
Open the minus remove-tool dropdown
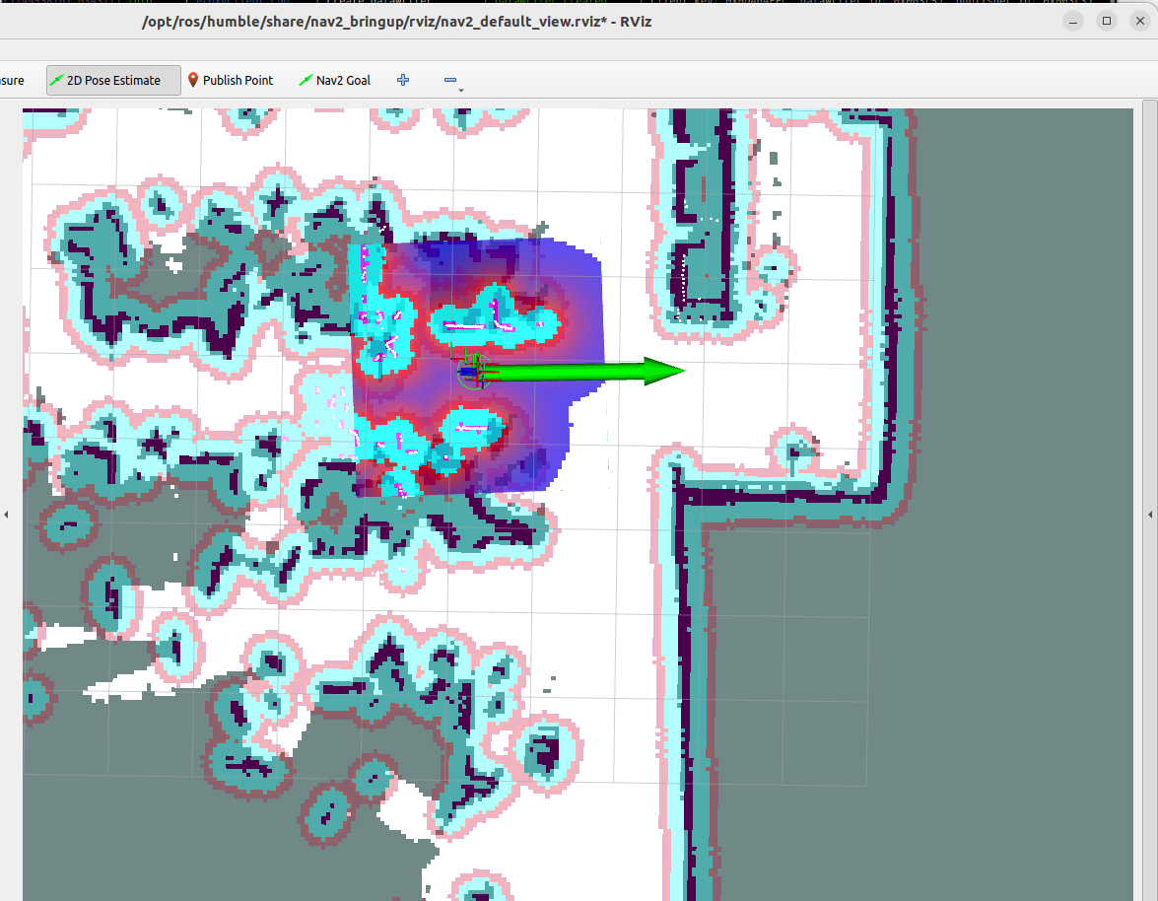451,82
